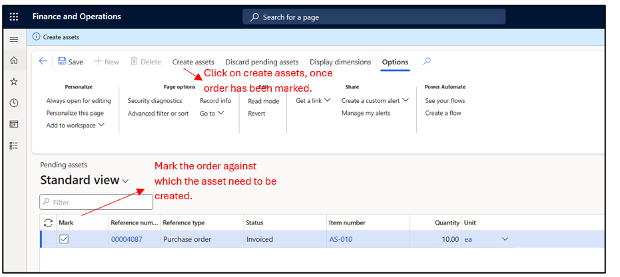Open Security diagnostics
620x277 pixels.
click(x=155, y=100)
